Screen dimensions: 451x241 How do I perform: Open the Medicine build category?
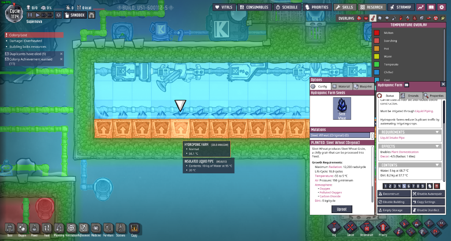pyautogui.click(x=96, y=228)
